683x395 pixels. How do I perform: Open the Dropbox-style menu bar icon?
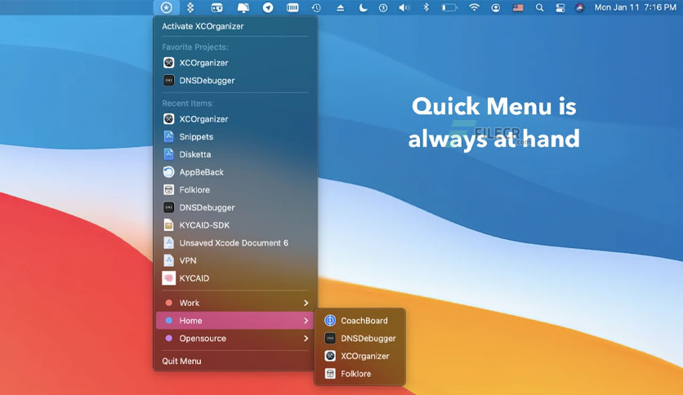tap(190, 7)
